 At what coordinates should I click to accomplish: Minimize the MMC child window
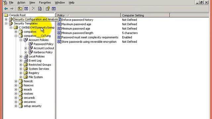click(x=197, y=2)
